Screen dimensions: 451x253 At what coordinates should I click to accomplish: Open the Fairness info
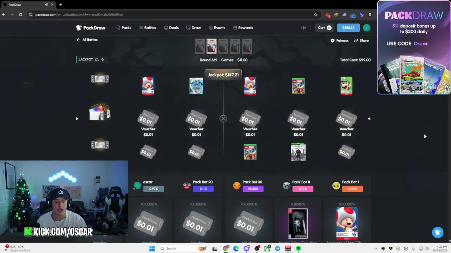(340, 41)
